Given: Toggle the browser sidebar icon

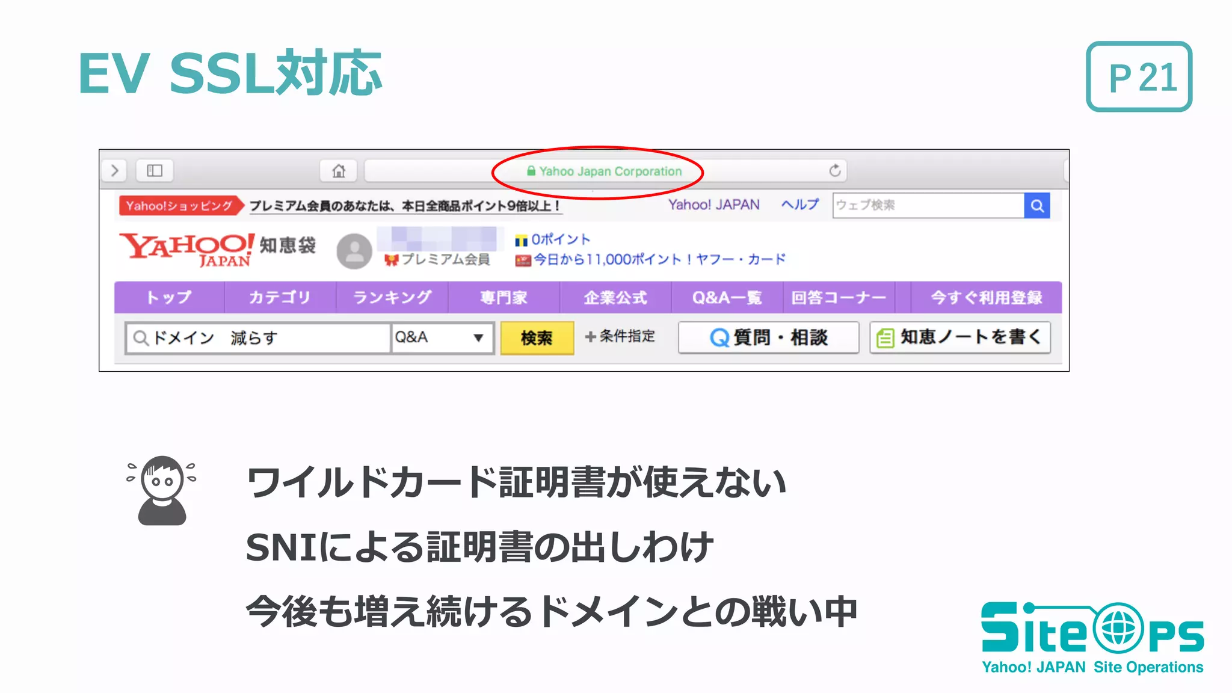Looking at the screenshot, I should pyautogui.click(x=155, y=171).
